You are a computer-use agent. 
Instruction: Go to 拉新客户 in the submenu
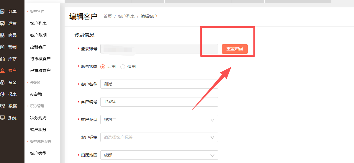pyautogui.click(x=38, y=47)
